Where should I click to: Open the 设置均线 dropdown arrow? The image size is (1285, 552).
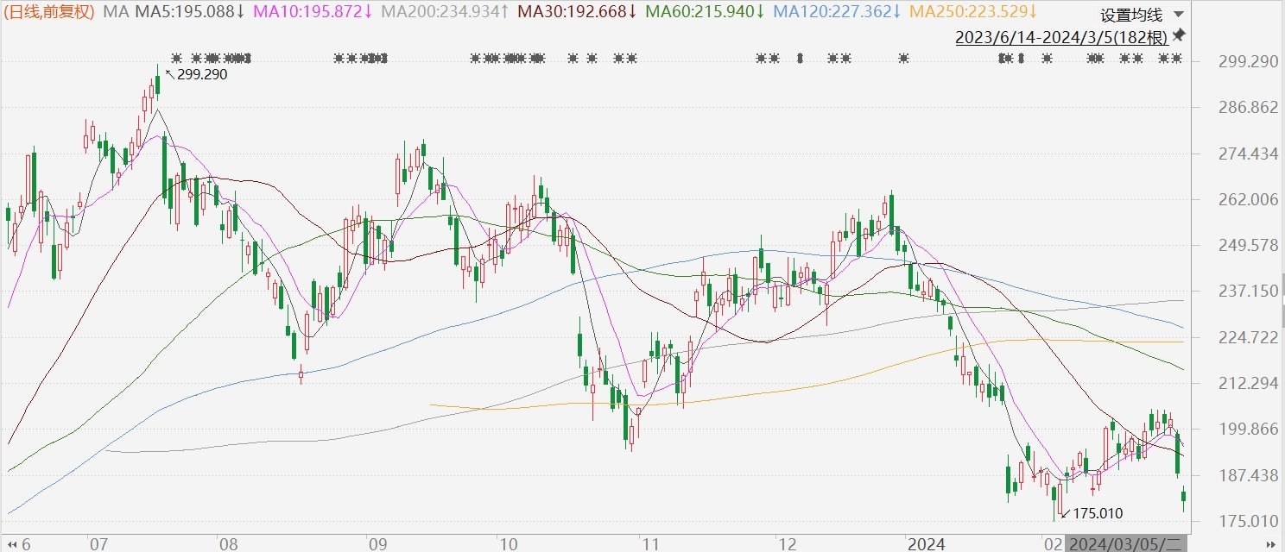click(1179, 15)
